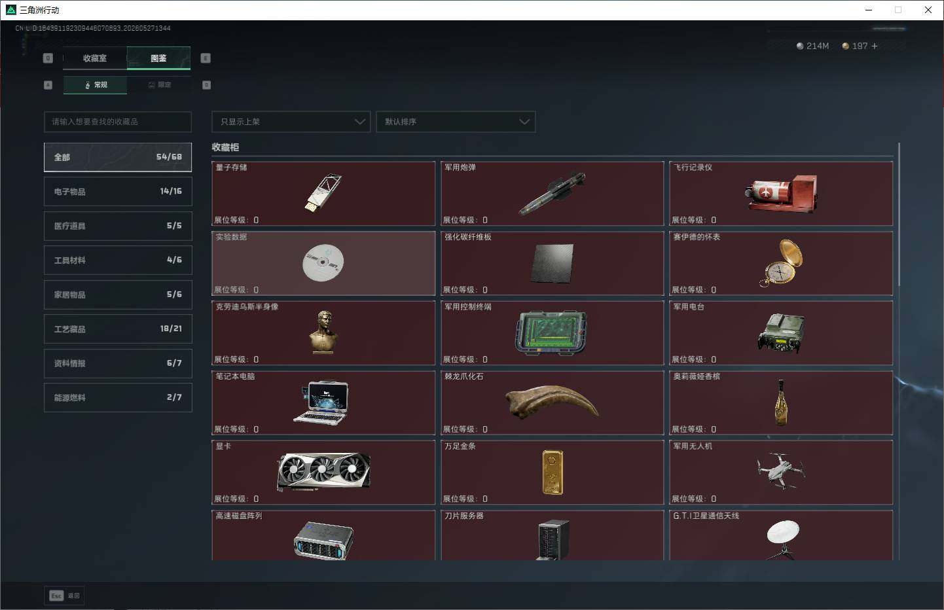Add currency with the plus sign
The image size is (944, 610).
click(874, 46)
